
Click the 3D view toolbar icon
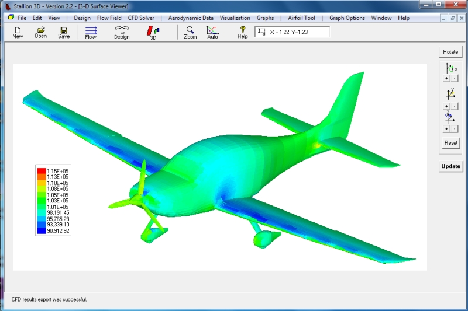pos(153,32)
